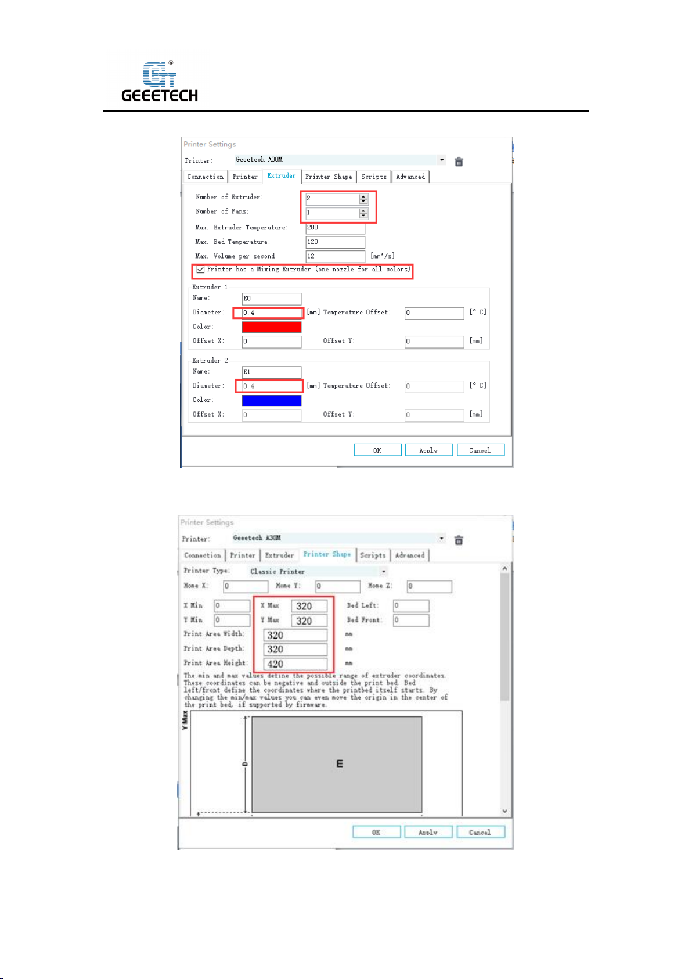This screenshot has width=692, height=979.
Task: Click Apply in the Extruder settings dialog
Action: click(428, 450)
